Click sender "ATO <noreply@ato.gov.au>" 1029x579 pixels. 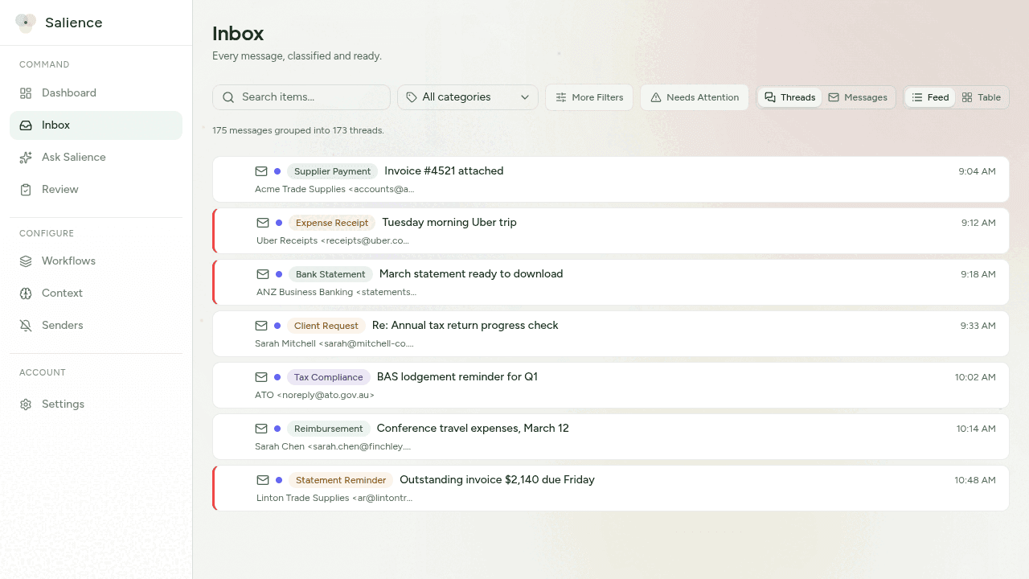(314, 396)
